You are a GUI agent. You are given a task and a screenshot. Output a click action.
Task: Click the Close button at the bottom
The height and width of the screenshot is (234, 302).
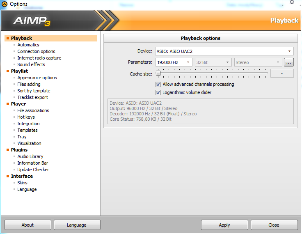pyautogui.click(x=274, y=225)
